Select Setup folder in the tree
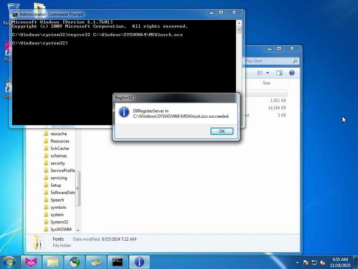 coord(56,185)
